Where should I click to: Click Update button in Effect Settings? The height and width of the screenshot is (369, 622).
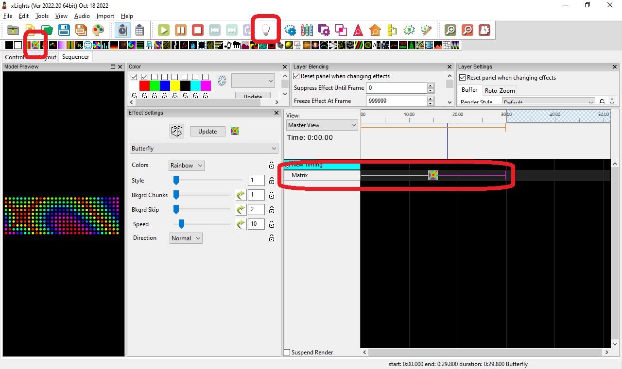tap(207, 132)
